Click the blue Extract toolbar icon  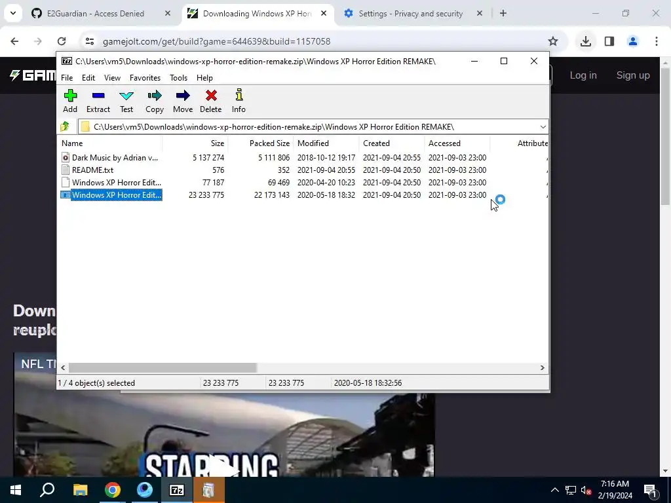(x=98, y=96)
